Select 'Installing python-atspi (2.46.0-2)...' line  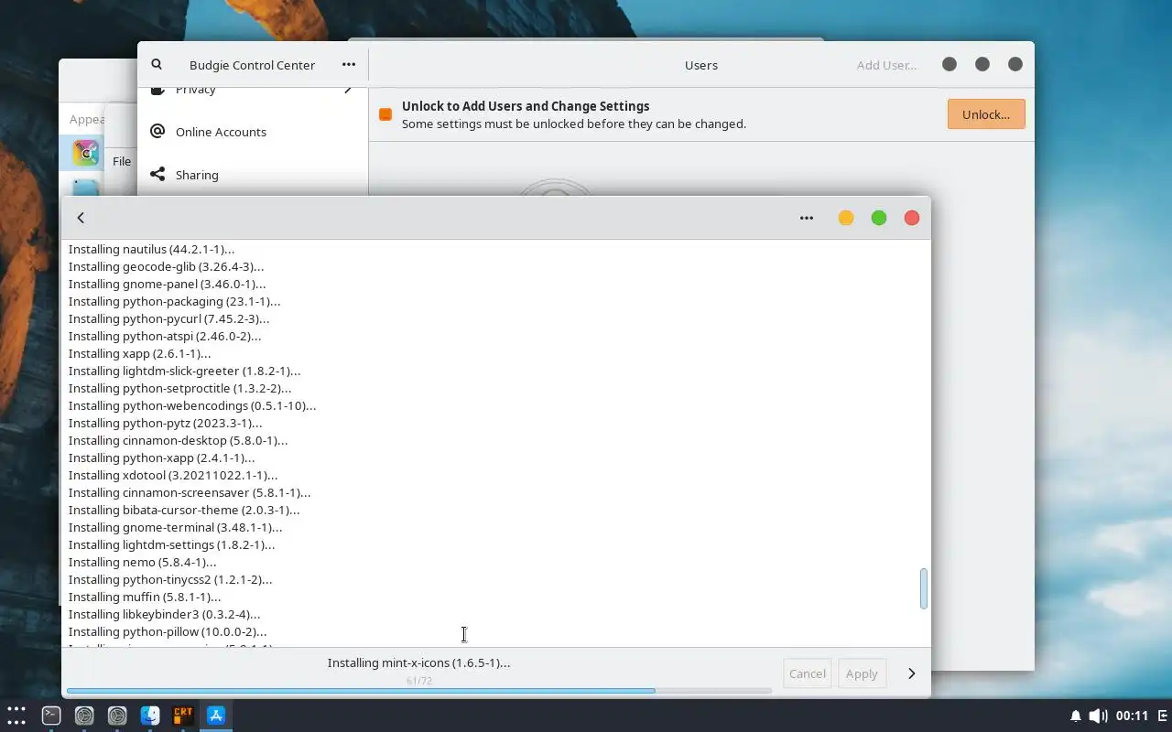[165, 336]
